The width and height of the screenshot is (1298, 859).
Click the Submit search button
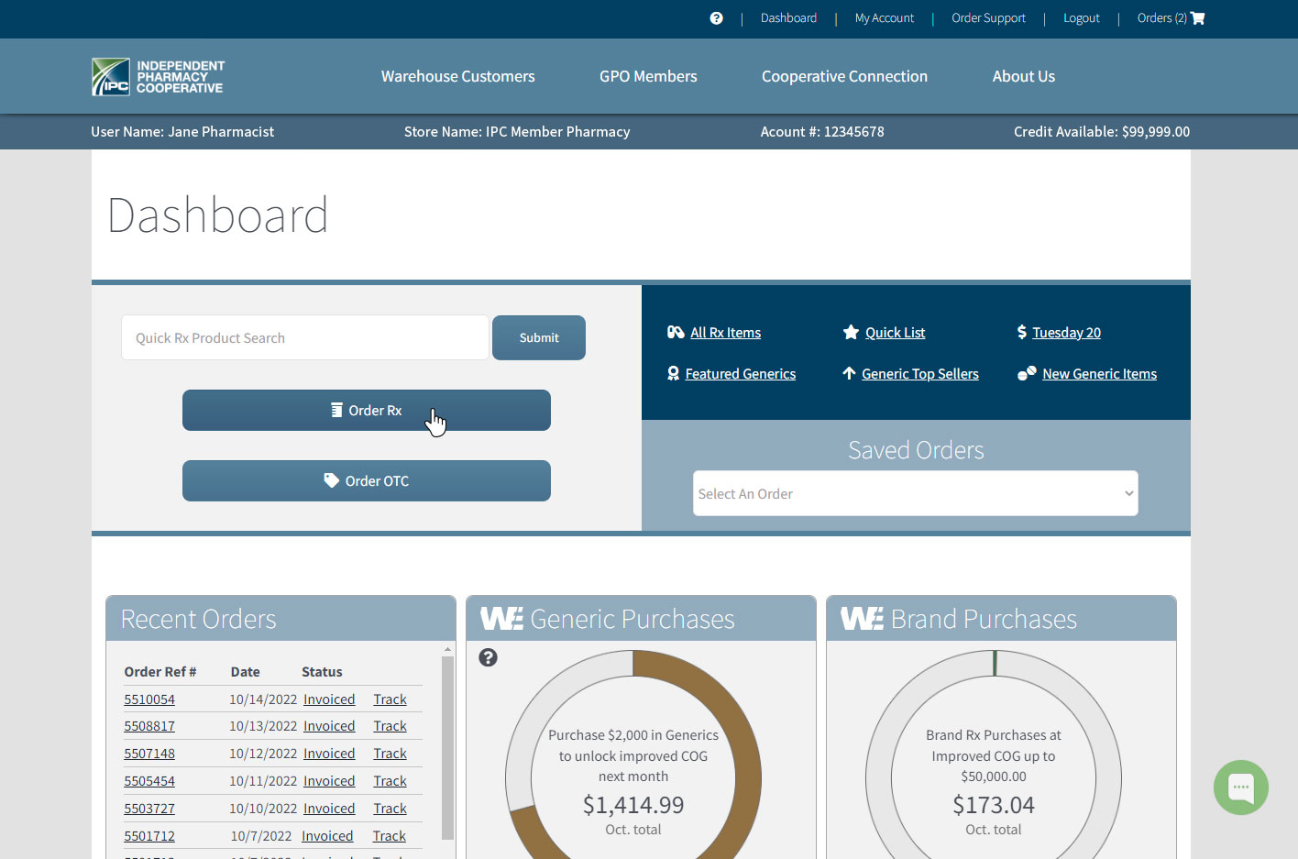pyautogui.click(x=539, y=337)
